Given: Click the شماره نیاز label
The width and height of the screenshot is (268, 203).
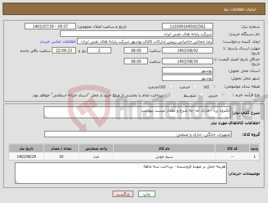Looking at the screenshot, I should [x=250, y=26].
